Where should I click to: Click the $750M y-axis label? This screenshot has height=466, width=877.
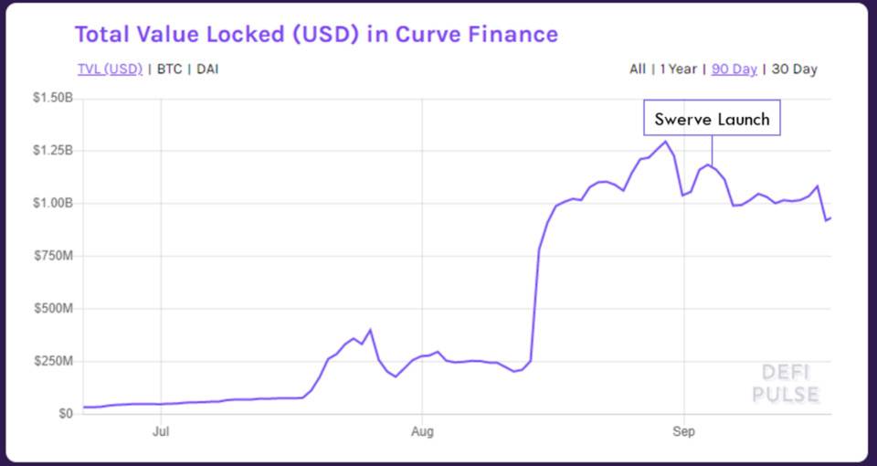56,256
